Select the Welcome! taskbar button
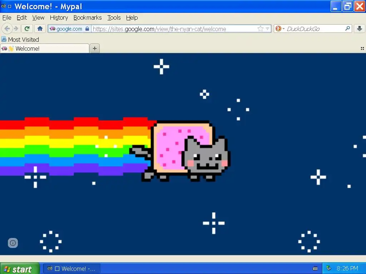The height and width of the screenshot is (274, 366). [x=72, y=269]
